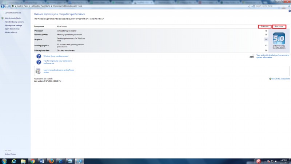Click the network tray icon
Image resolution: width=291 pixels, height=164 pixels.
coord(272,161)
